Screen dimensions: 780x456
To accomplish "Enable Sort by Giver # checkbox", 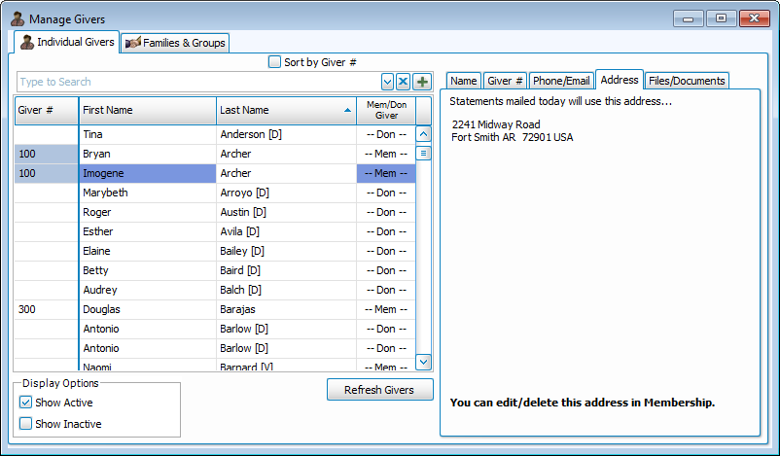I will click(274, 62).
